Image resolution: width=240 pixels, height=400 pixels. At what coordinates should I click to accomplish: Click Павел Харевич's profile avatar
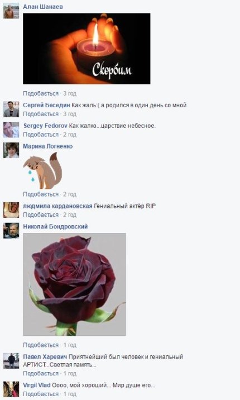click(11, 361)
